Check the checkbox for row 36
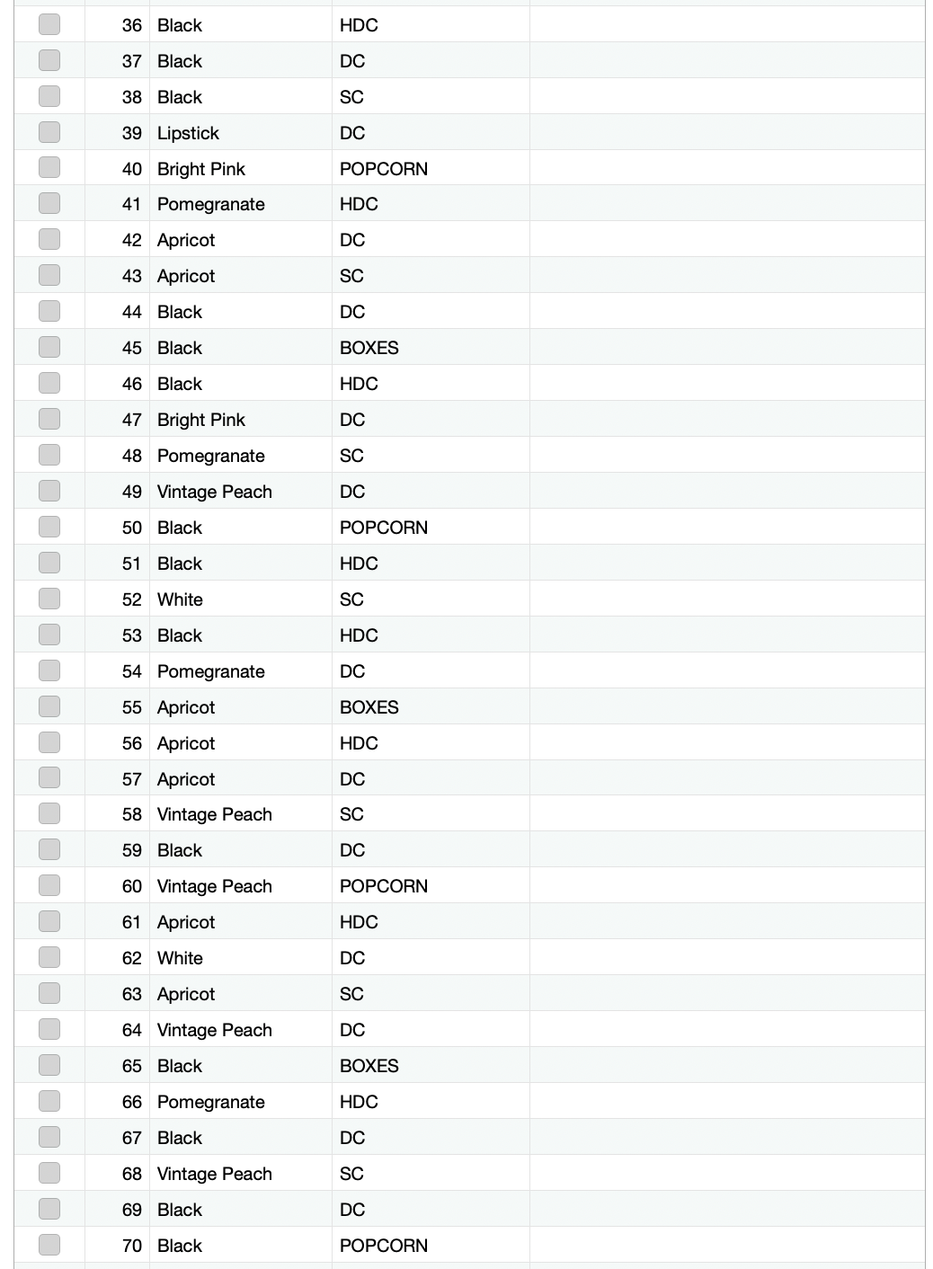Viewport: 933px width, 1269px height. click(49, 24)
